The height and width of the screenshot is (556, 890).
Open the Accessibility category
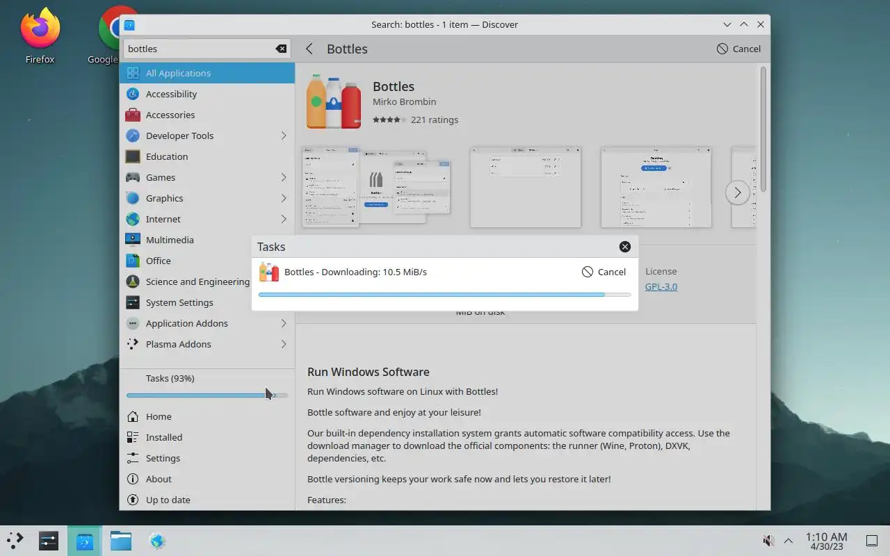tap(207, 94)
